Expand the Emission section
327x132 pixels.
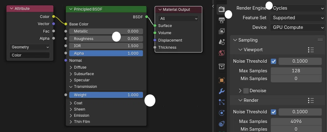(x=71, y=116)
